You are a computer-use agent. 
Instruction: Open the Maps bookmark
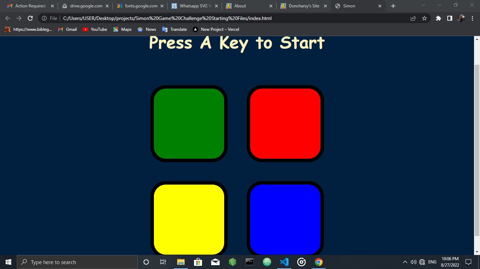tap(122, 29)
